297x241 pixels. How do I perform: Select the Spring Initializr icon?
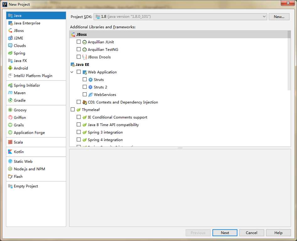pyautogui.click(x=10, y=85)
